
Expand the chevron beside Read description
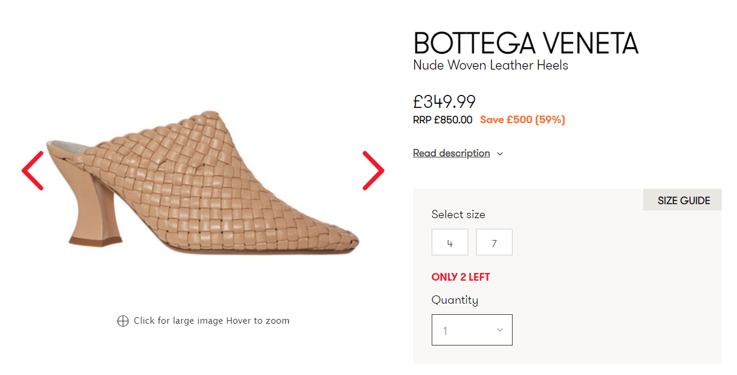pos(500,154)
